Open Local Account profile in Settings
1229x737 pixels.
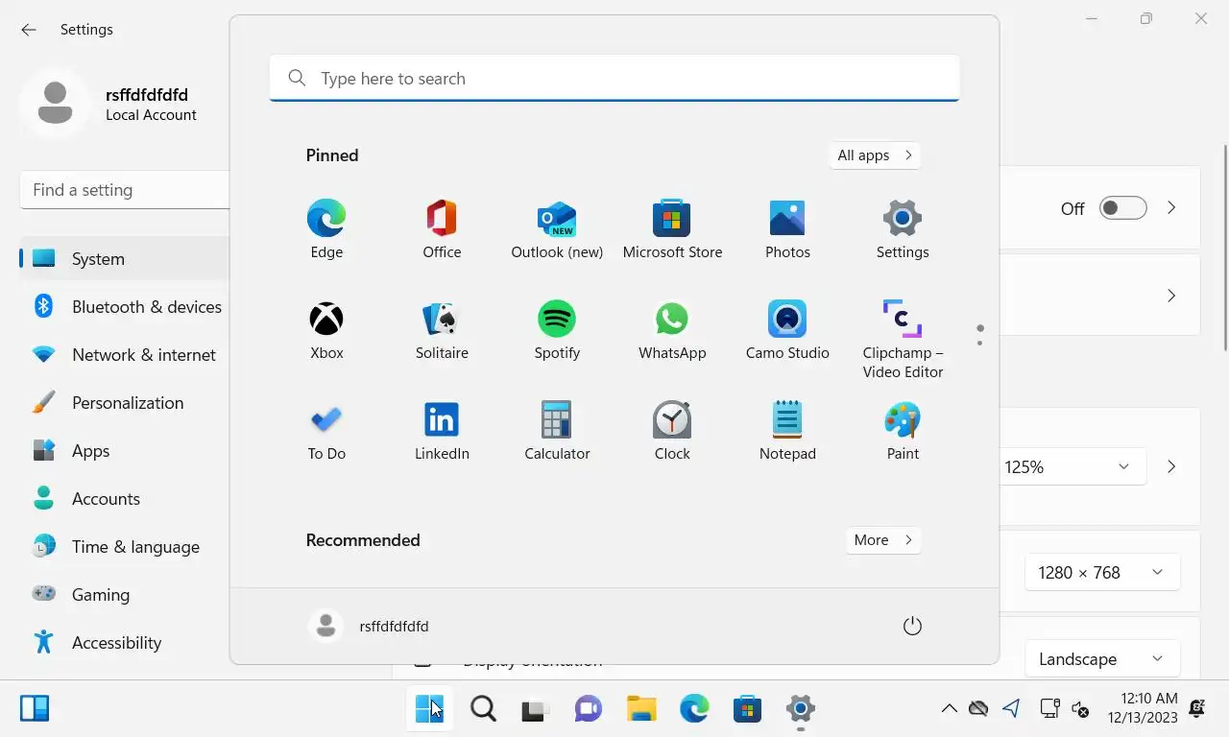[x=108, y=105]
